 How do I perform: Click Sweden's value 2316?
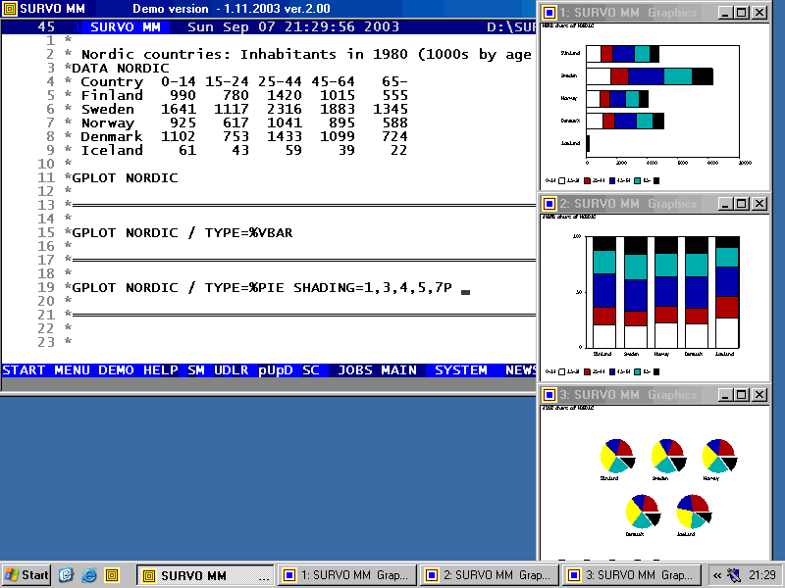pyautogui.click(x=284, y=109)
